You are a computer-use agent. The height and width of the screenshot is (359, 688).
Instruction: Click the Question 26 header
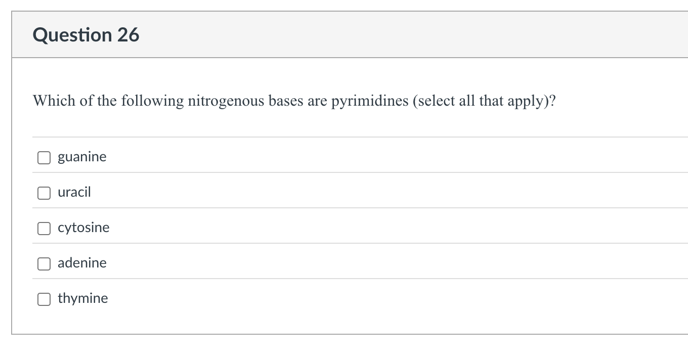[86, 34]
